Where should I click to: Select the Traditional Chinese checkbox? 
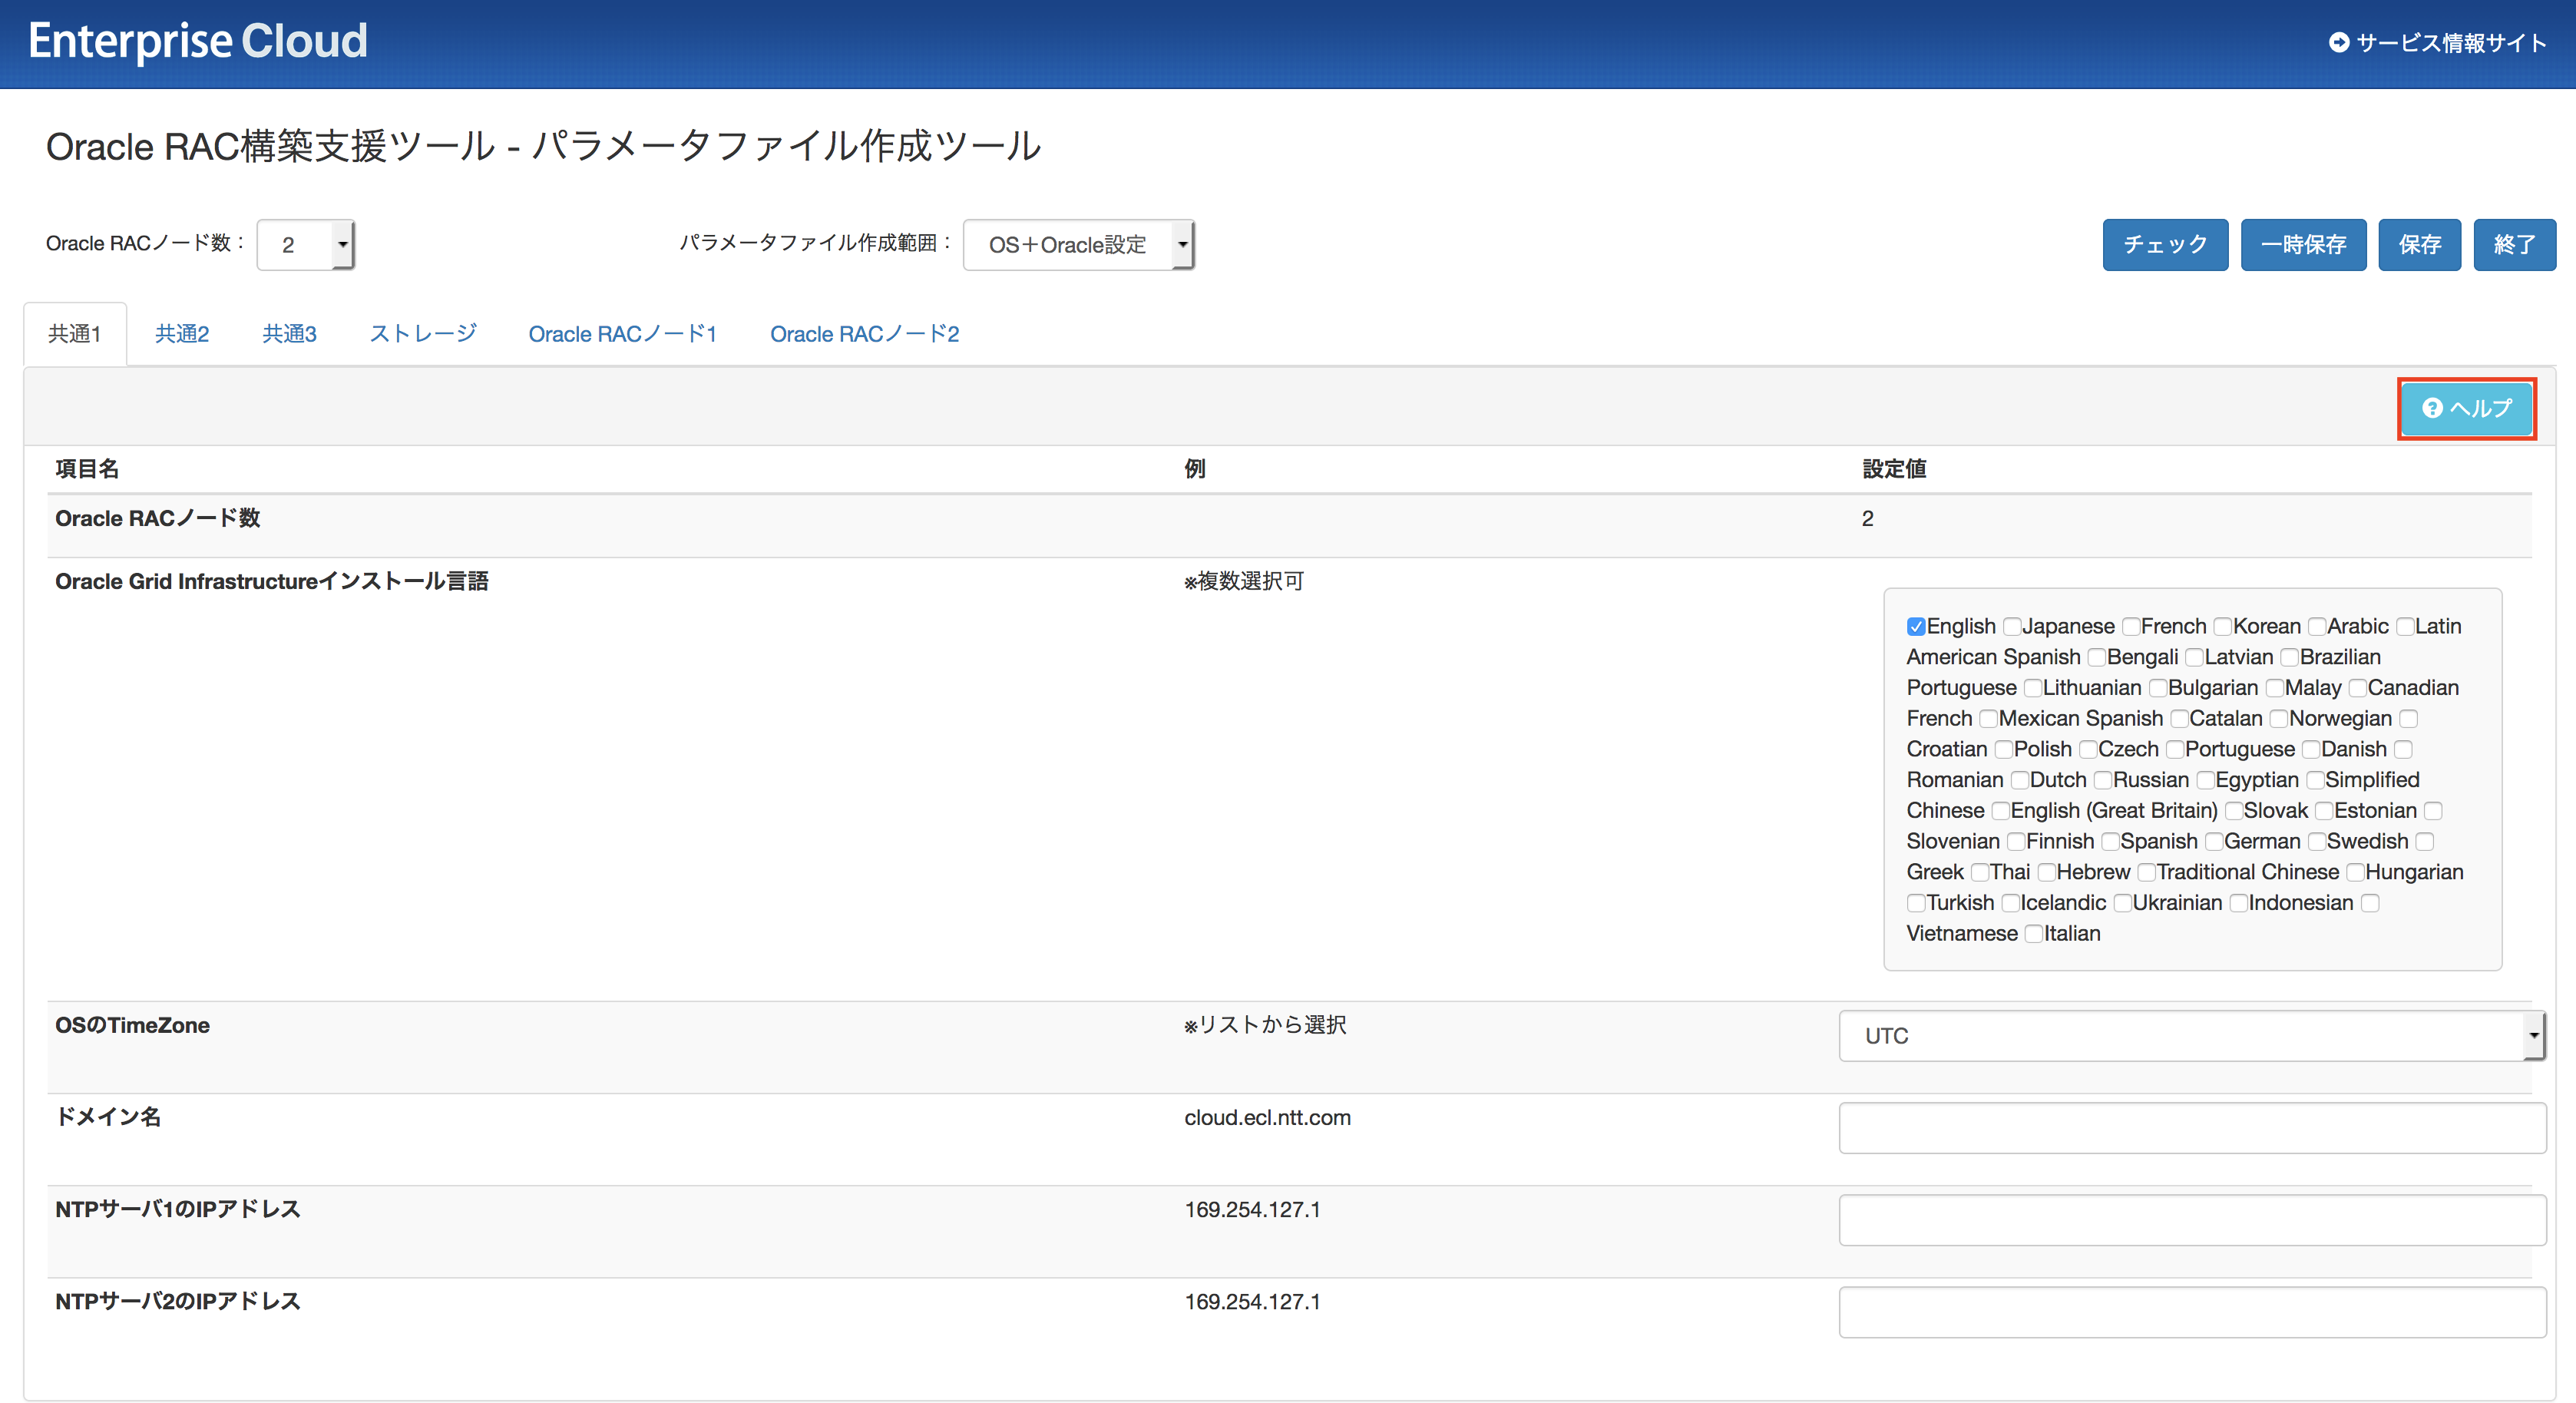(2146, 873)
